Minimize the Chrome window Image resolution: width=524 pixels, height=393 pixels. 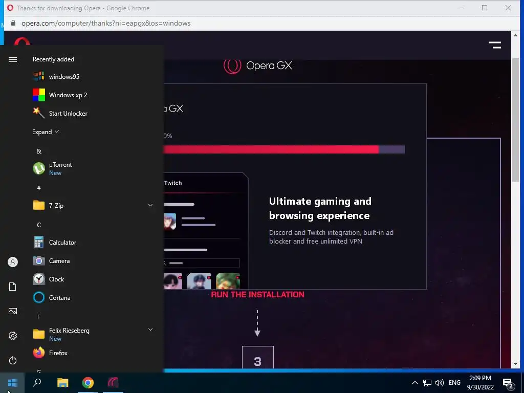click(x=461, y=8)
